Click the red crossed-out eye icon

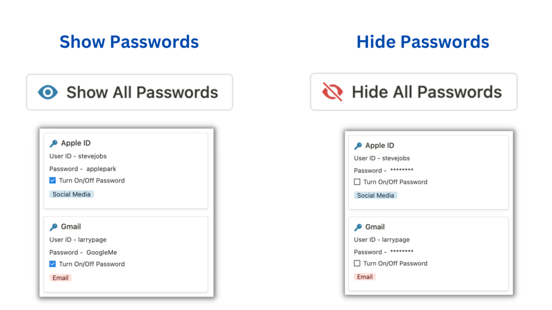click(332, 92)
